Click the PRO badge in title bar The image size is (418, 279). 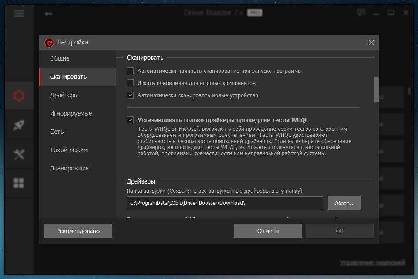click(255, 13)
